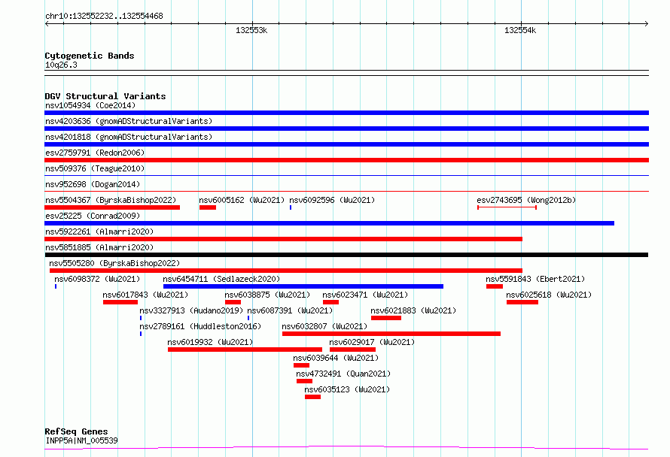This screenshot has width=670, height=457.
Task: Open the nsv6025618 (Wu2021) variant
Action: pos(522,302)
